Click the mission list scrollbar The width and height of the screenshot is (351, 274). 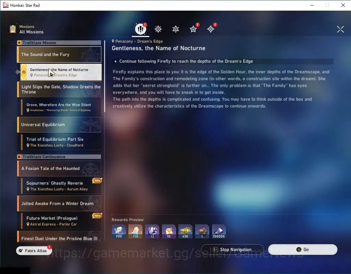[x=104, y=76]
